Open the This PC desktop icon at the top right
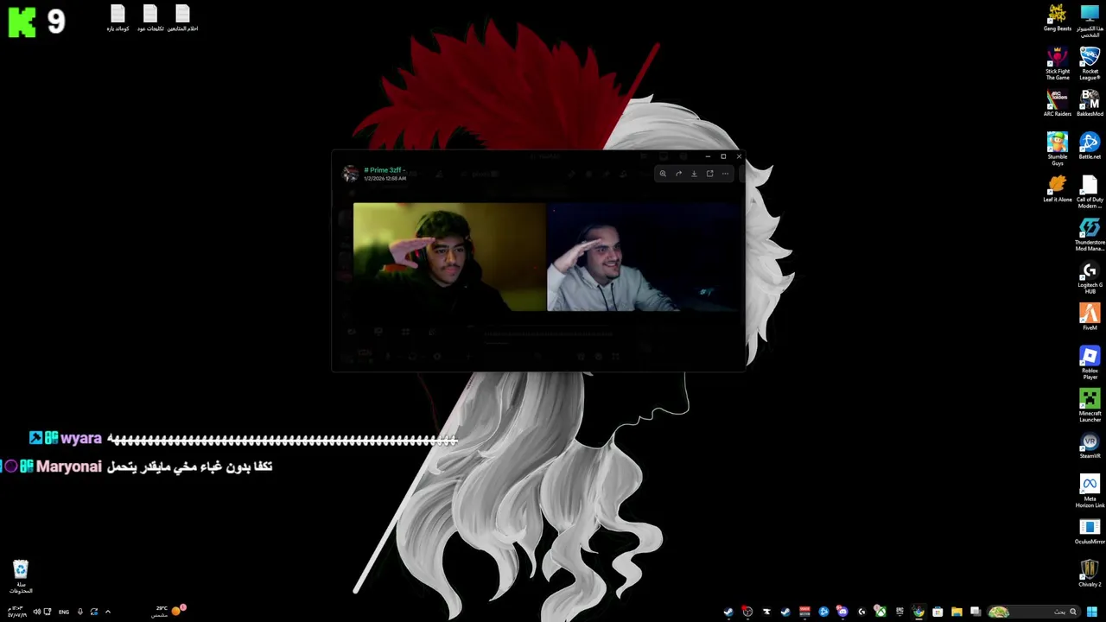This screenshot has width=1106, height=622. tap(1090, 20)
